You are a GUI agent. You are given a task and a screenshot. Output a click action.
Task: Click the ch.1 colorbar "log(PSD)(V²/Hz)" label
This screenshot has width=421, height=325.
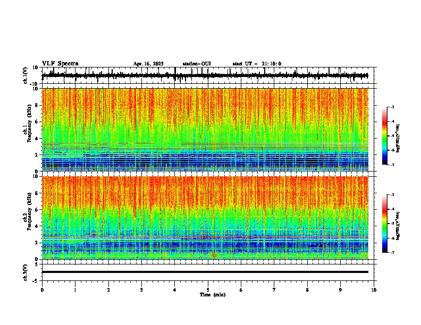point(398,139)
